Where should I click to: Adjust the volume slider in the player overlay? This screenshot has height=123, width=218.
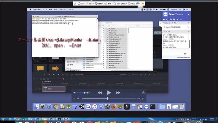[81, 93]
